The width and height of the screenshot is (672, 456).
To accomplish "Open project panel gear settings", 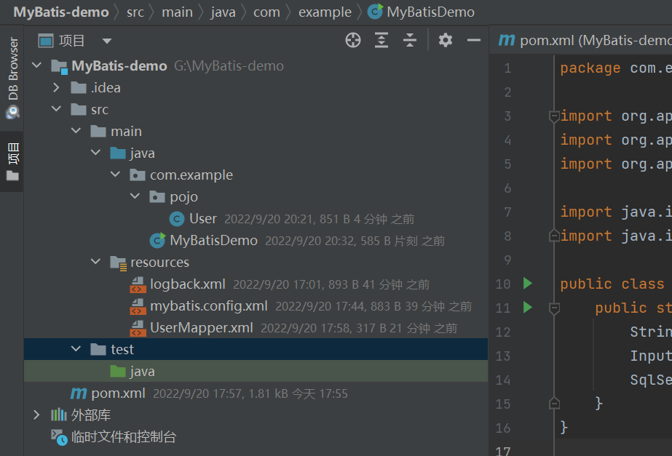I will pyautogui.click(x=446, y=40).
